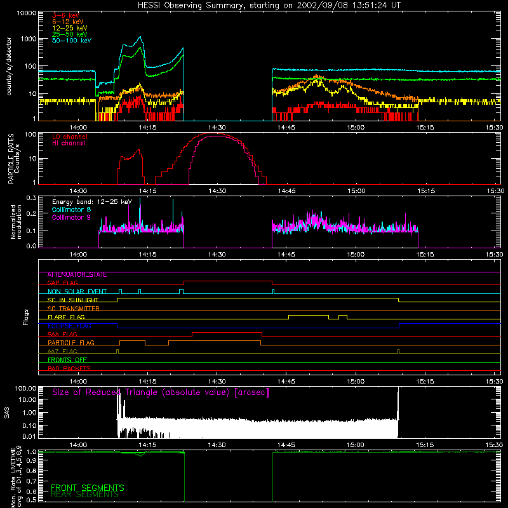Click the '1000' tick in the counts panel
This screenshot has height=508, width=508.
tap(29, 39)
